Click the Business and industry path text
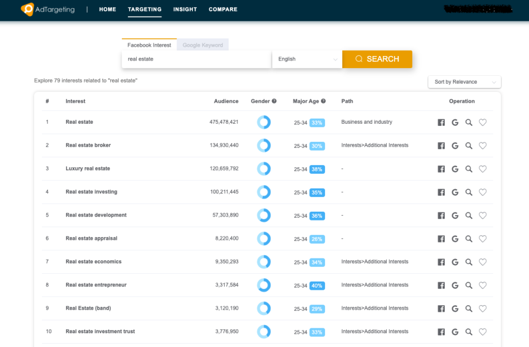The width and height of the screenshot is (529, 347). [366, 122]
